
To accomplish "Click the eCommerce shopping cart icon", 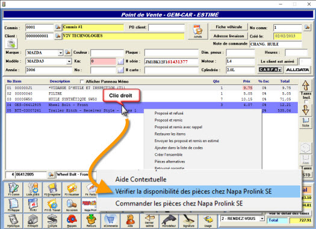I will tap(110, 221).
